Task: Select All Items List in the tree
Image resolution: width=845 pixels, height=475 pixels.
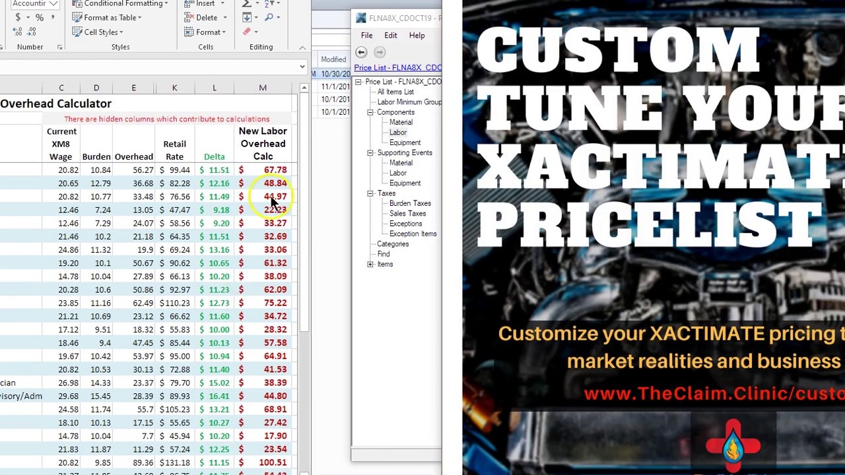Action: (x=395, y=92)
